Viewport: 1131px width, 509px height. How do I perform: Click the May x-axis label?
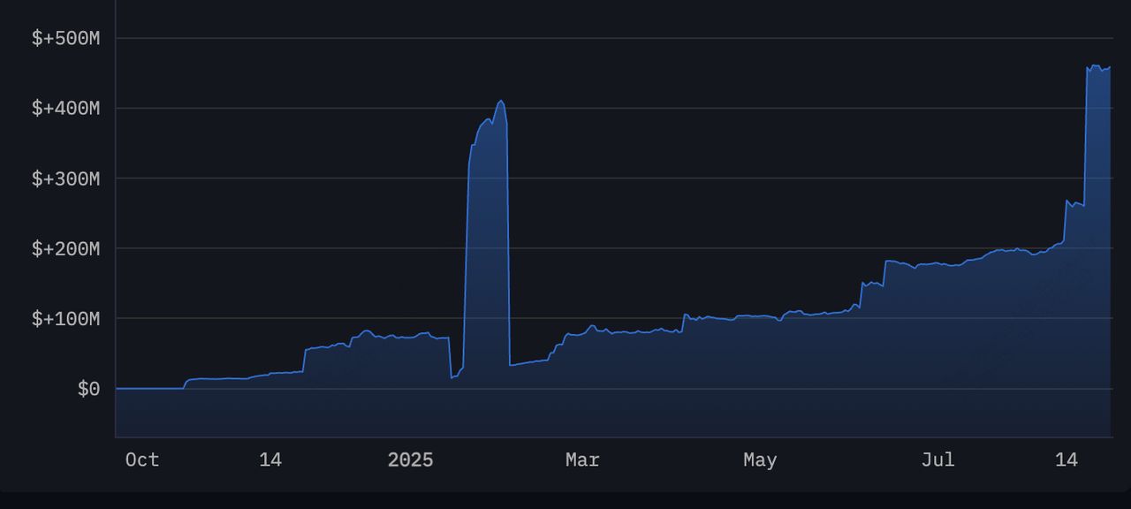point(760,460)
